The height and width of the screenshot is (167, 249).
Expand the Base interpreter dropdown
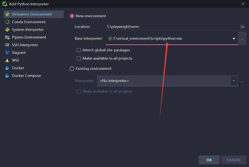234,39
